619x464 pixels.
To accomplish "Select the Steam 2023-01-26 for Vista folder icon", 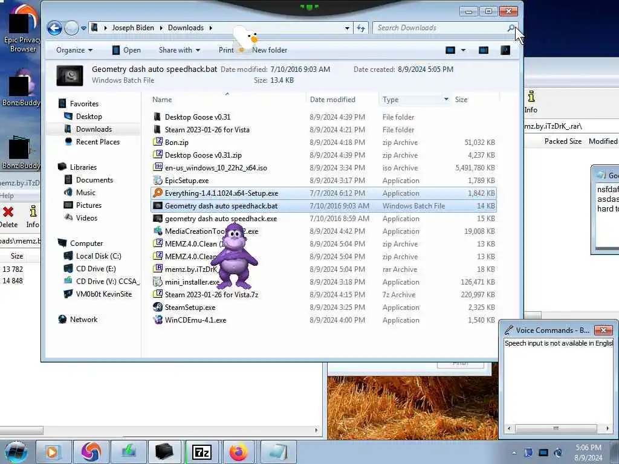I will [x=158, y=129].
